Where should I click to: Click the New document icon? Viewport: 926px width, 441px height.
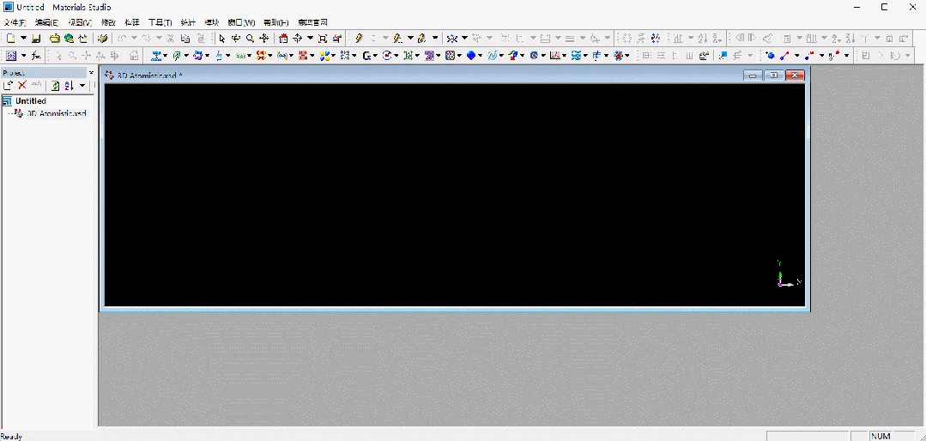click(9, 39)
